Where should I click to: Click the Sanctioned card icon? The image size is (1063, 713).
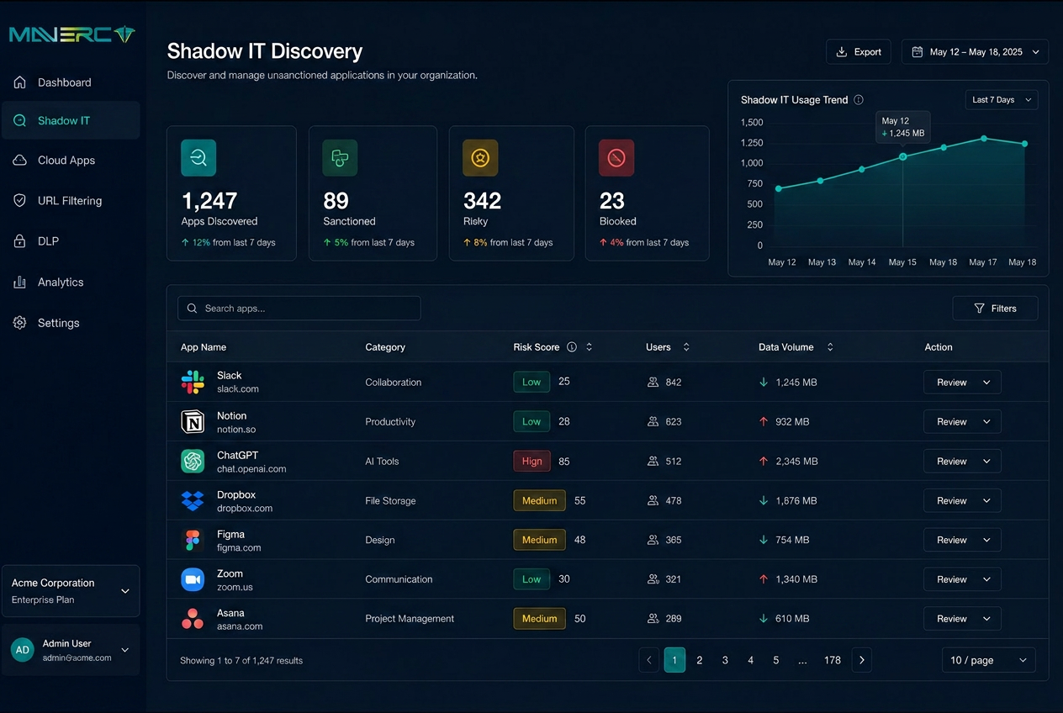(x=340, y=158)
